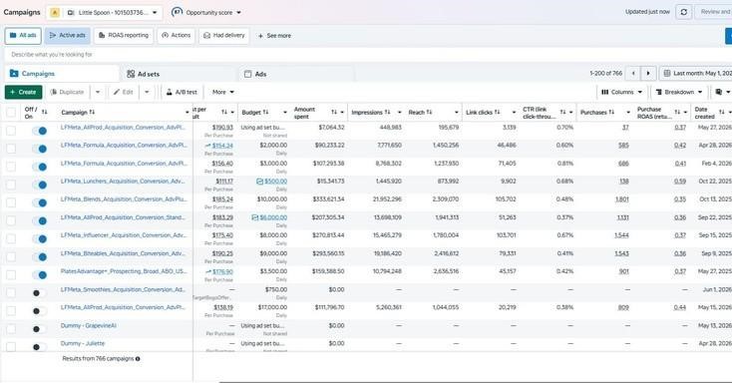Screen dimensions: 732x383
Task: Click the Duplicate button
Action: tap(67, 92)
